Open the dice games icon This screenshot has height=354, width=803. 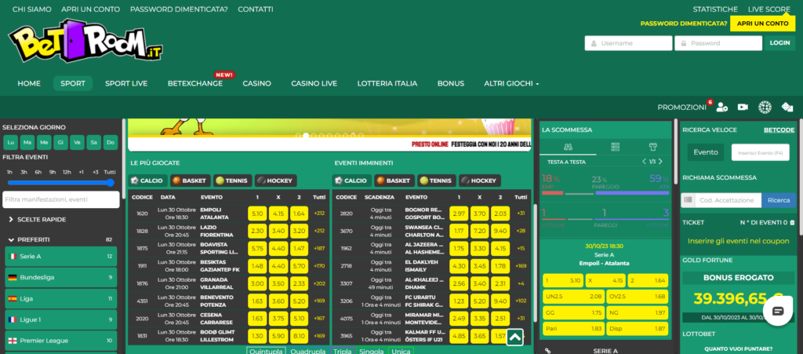(787, 107)
